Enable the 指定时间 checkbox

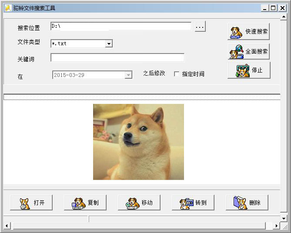pos(177,74)
